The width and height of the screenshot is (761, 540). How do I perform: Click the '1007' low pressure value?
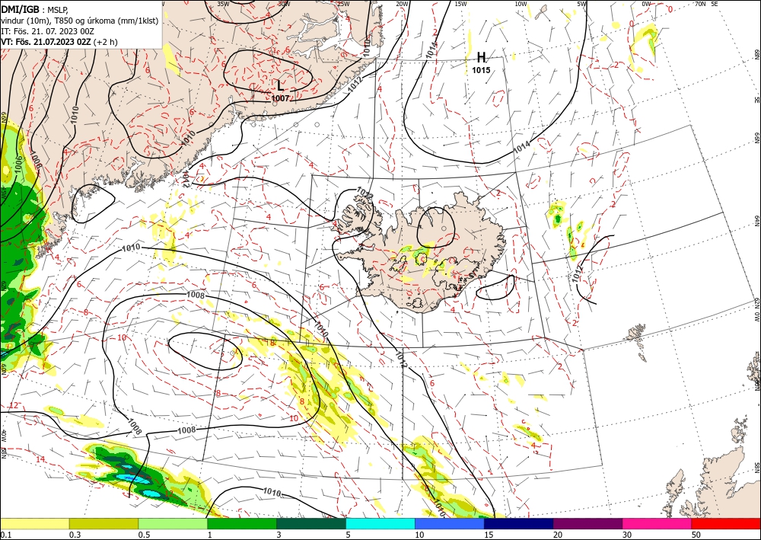coord(280,98)
